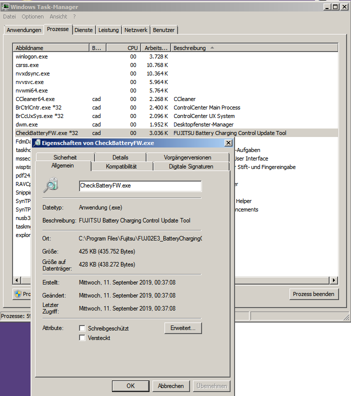Select the nvwmi64.exe process
The height and width of the screenshot is (396, 351).
pos(175,90)
